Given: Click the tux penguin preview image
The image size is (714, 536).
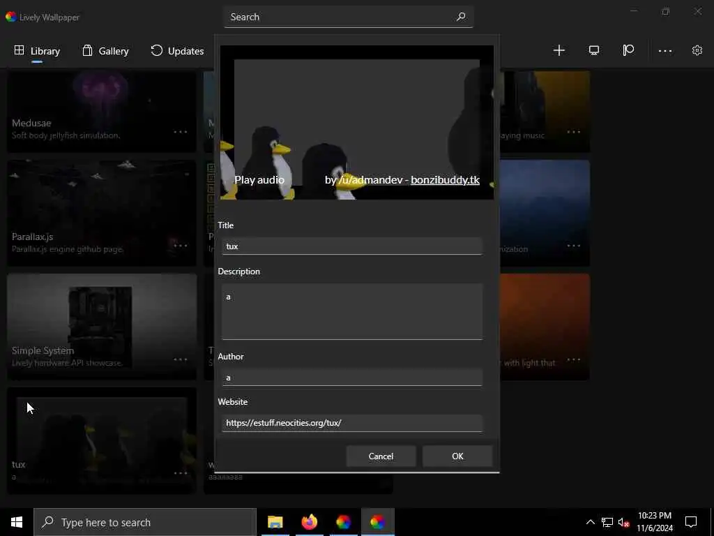Looking at the screenshot, I should 357,122.
